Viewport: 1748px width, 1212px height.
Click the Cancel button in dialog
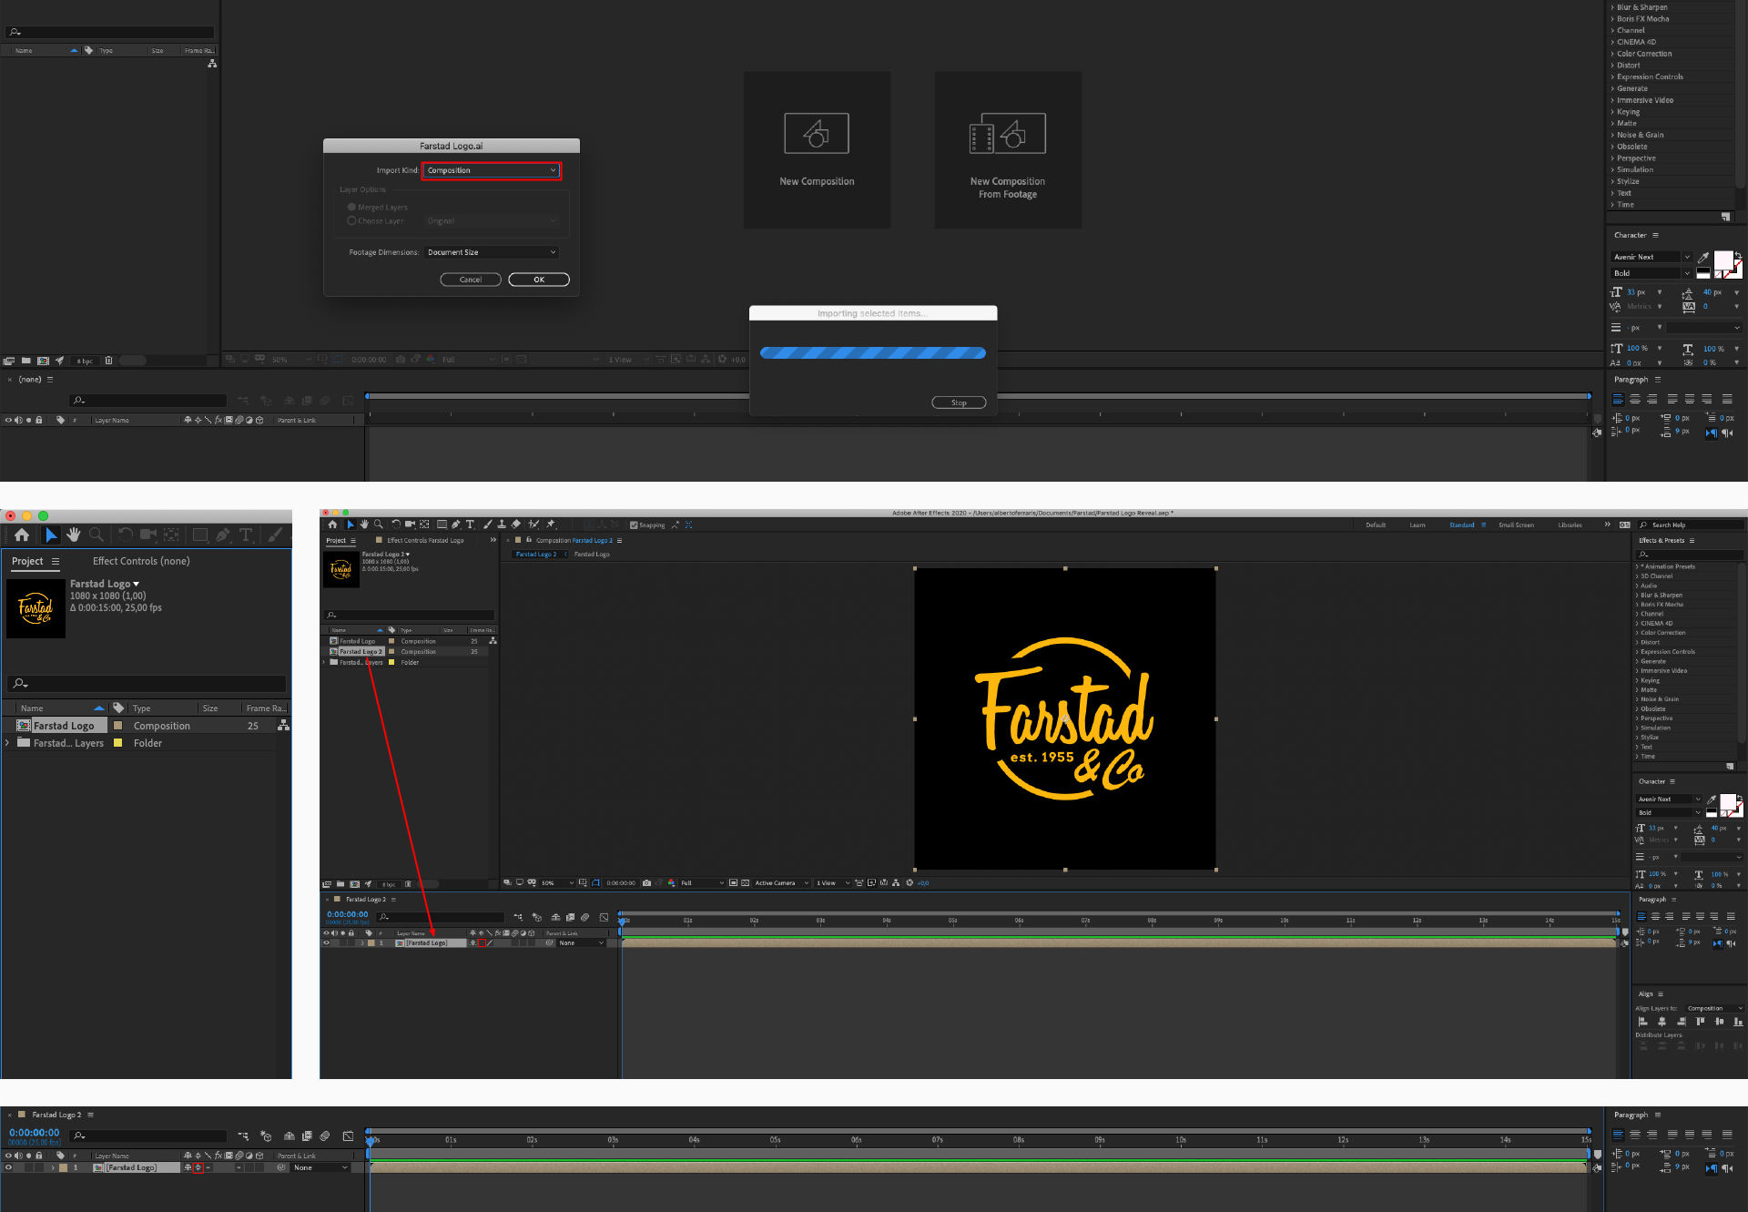pos(470,279)
